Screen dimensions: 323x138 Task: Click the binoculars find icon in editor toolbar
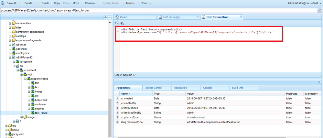pyautogui.click(x=122, y=24)
